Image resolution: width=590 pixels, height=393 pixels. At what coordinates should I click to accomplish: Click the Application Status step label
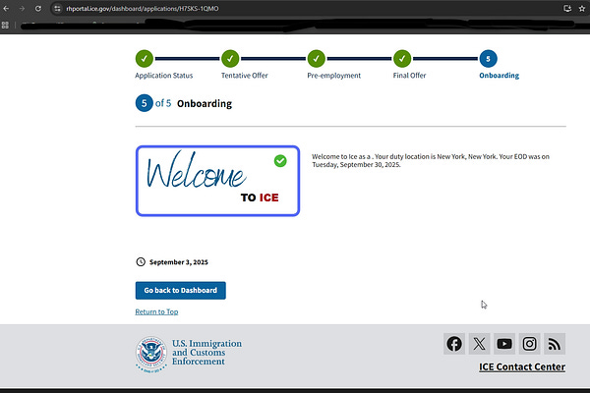pos(163,76)
